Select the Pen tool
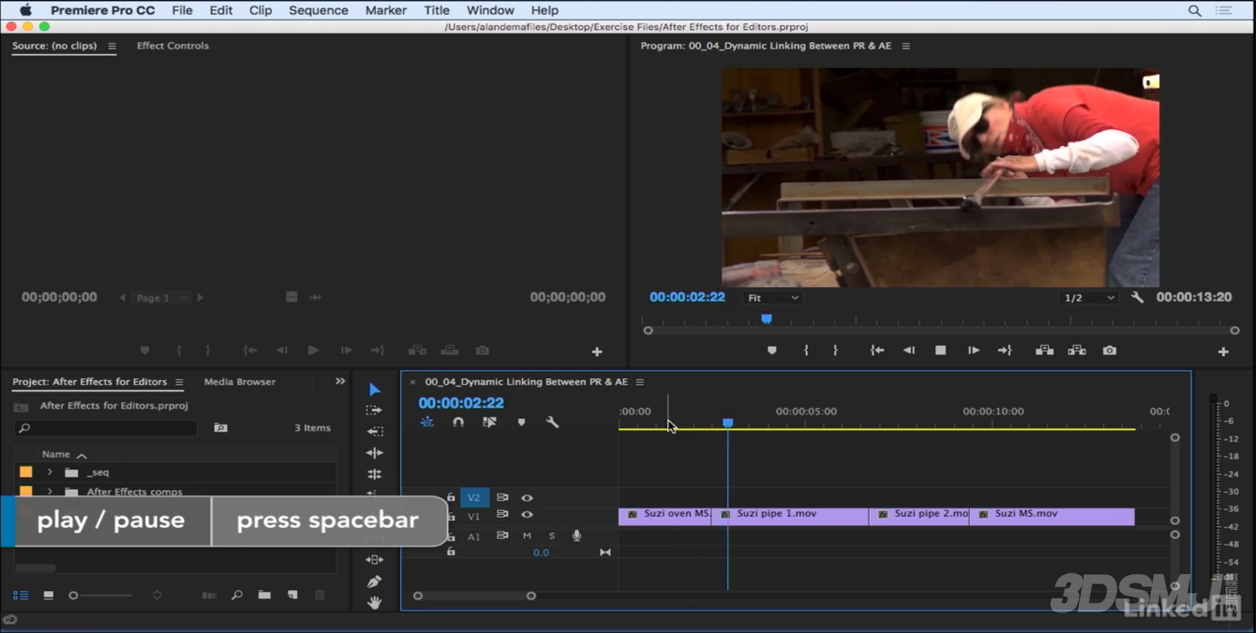 (374, 581)
